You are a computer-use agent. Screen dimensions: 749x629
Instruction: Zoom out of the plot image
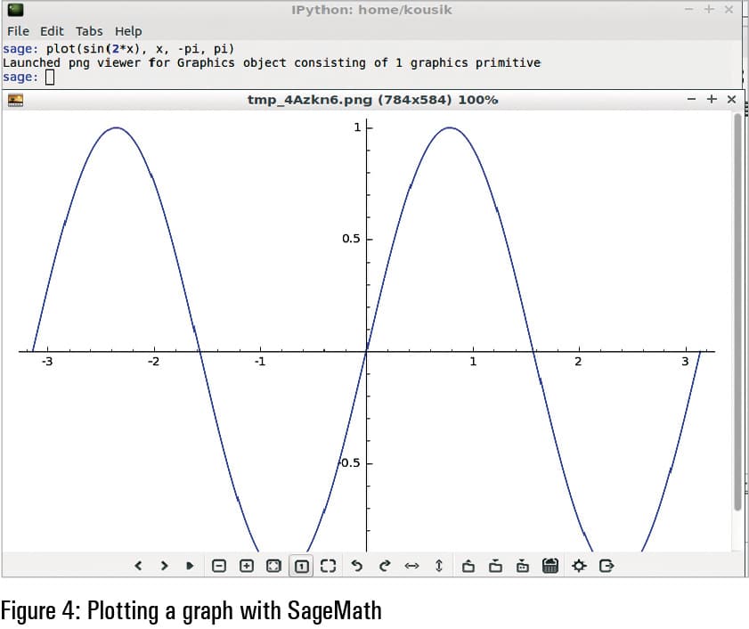[x=220, y=566]
